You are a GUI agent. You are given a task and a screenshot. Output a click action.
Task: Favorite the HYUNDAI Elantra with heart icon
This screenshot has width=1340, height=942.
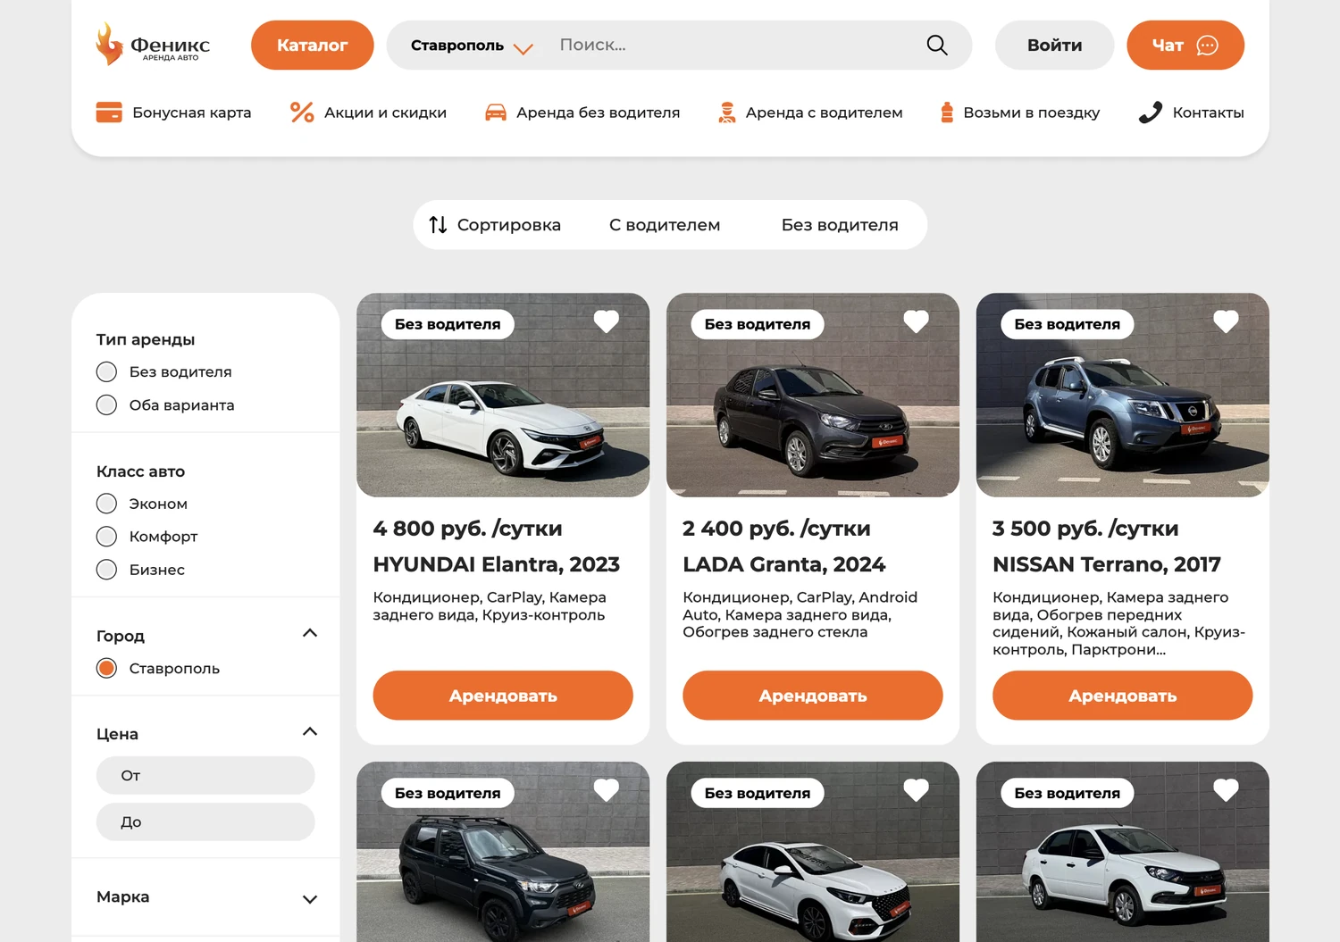click(607, 321)
